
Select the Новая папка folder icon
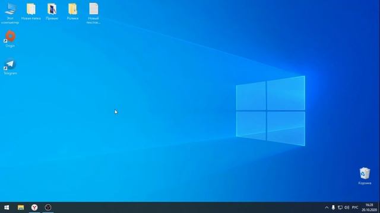(x=31, y=12)
